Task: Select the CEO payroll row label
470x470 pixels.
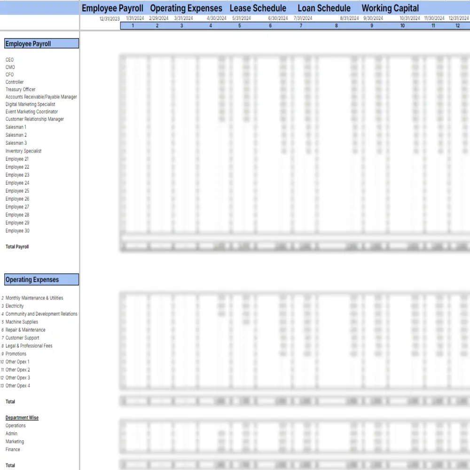Action: click(9, 60)
